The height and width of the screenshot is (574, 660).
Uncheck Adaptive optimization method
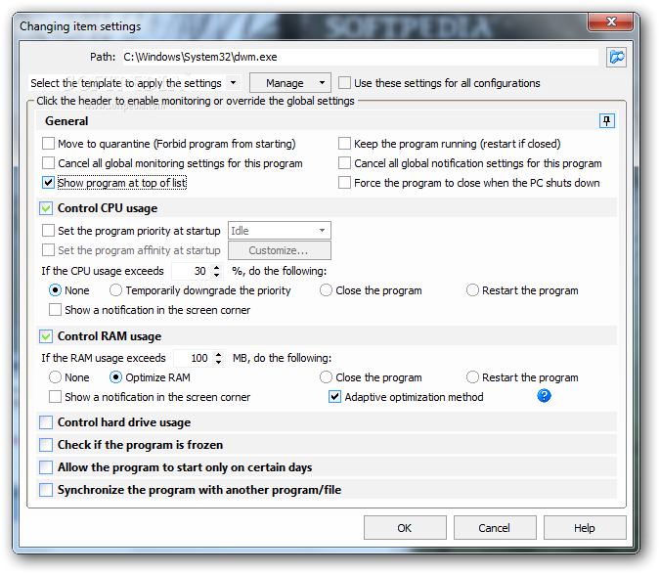pyautogui.click(x=334, y=397)
